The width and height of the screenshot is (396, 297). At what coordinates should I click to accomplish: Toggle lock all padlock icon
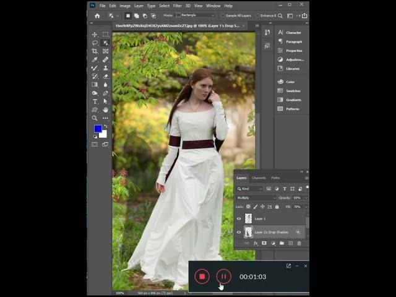coord(277,207)
